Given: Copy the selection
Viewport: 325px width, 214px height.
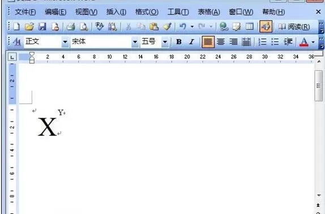Looking at the screenshot, I should point(141,27).
